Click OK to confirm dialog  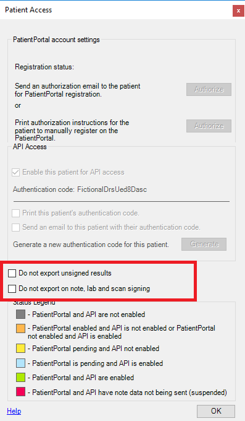pos(216,411)
